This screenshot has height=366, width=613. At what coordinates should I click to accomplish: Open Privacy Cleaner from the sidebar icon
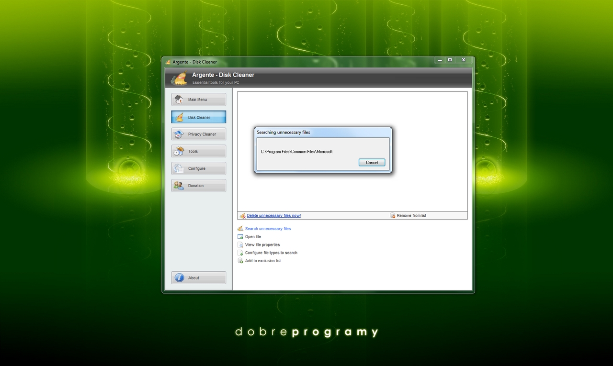(179, 134)
